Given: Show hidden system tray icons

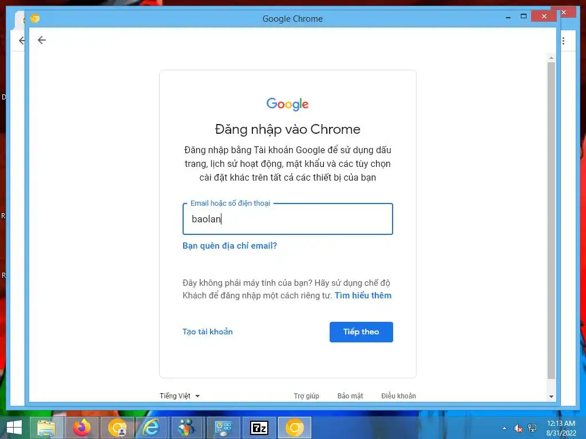Looking at the screenshot, I should 505,428.
